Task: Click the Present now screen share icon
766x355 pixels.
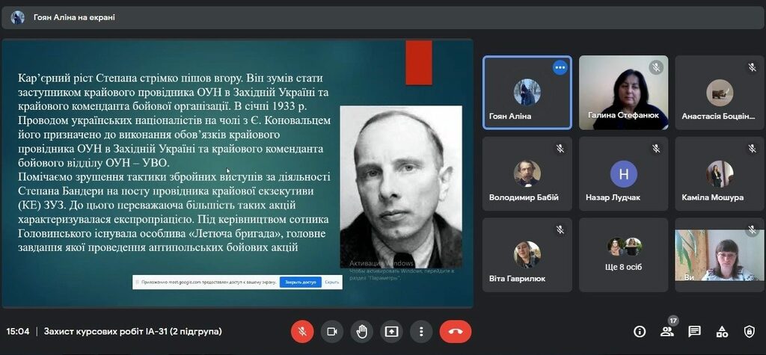Action: (391, 331)
